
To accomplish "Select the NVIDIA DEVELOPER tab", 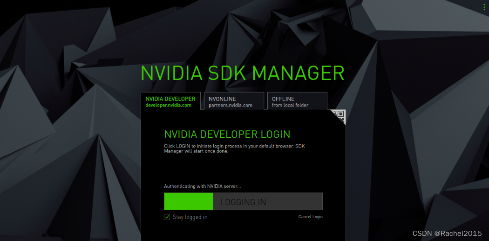I will point(170,101).
